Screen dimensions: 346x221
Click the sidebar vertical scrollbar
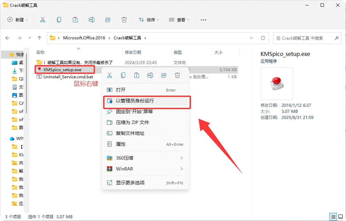pyautogui.click(x=26, y=83)
